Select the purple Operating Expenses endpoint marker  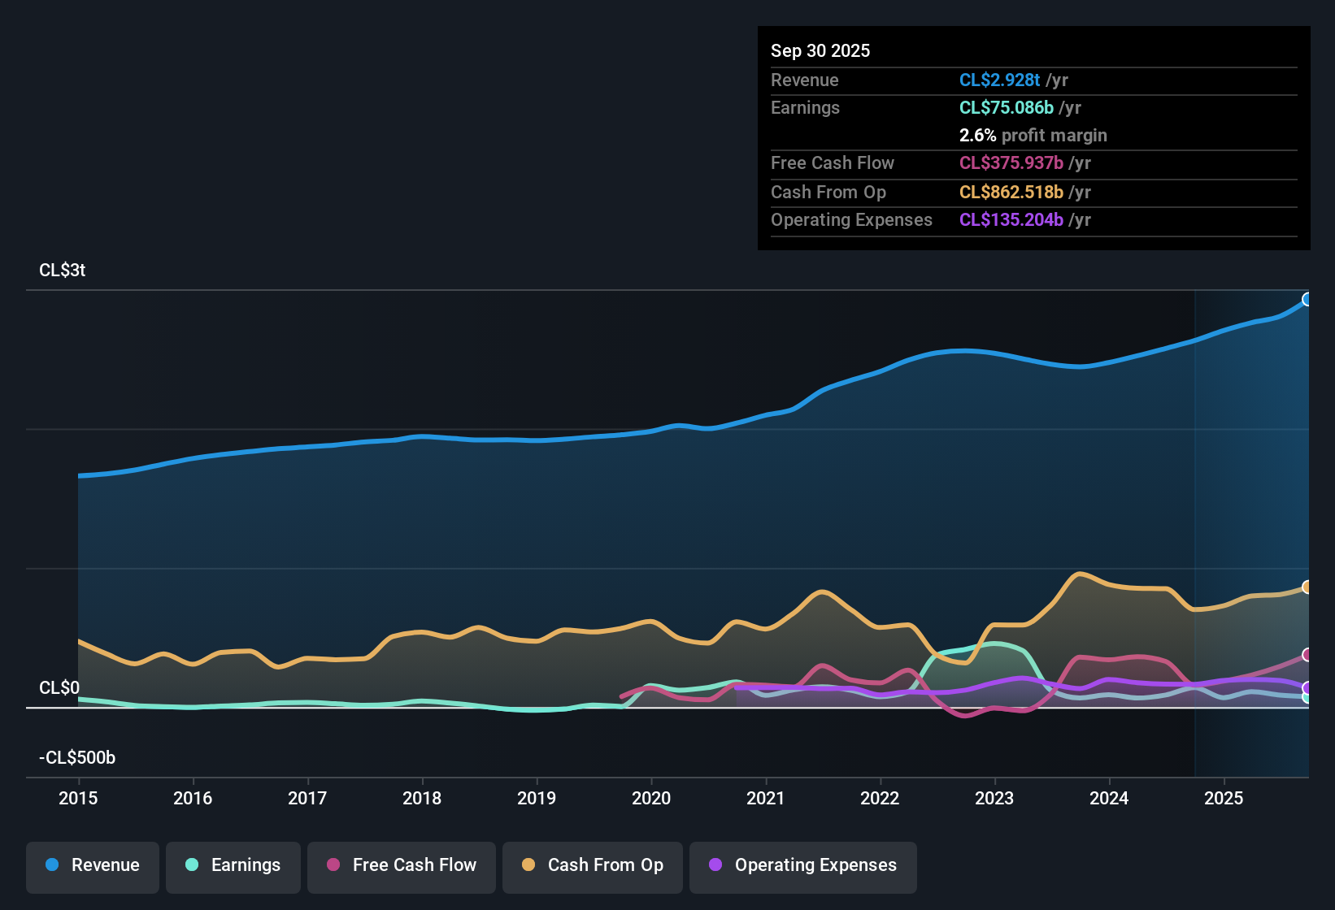(1307, 688)
